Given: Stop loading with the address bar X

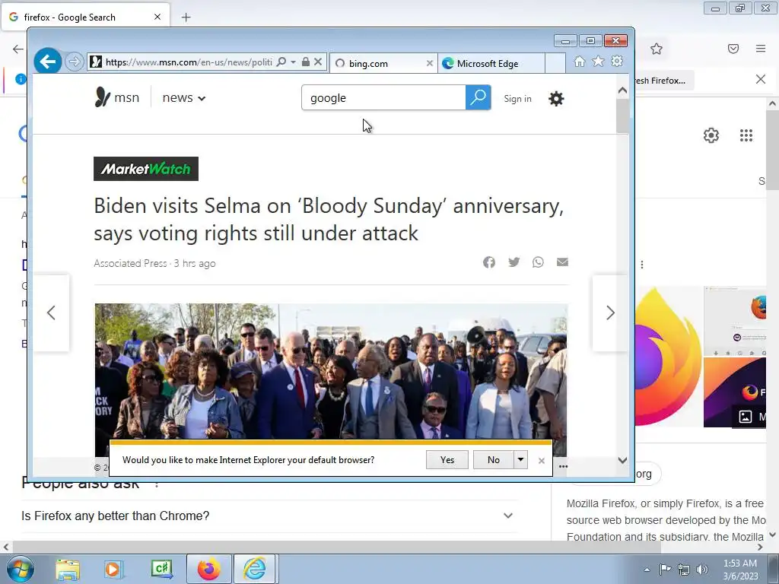Looking at the screenshot, I should [x=318, y=62].
